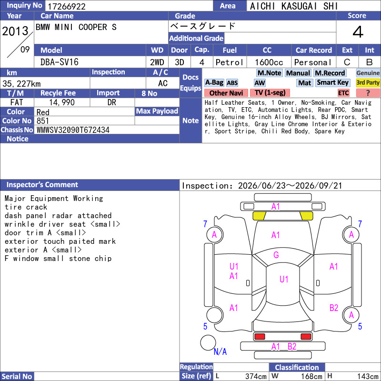Viewport: 381px width, 381px height.
Task: Click the A1 B2 marks on rear bumper
Action: tap(283, 347)
